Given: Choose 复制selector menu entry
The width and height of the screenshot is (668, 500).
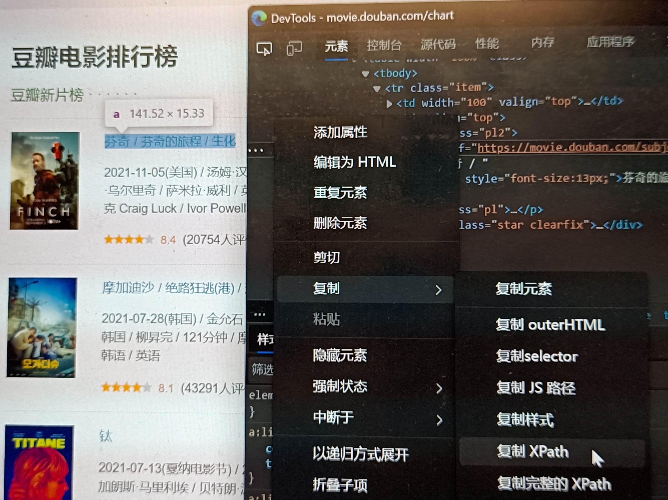Looking at the screenshot, I should pos(537,356).
